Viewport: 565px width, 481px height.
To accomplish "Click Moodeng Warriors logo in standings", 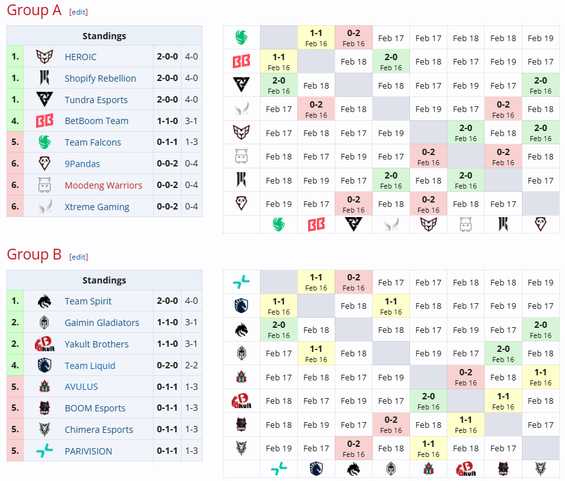I will tap(45, 185).
